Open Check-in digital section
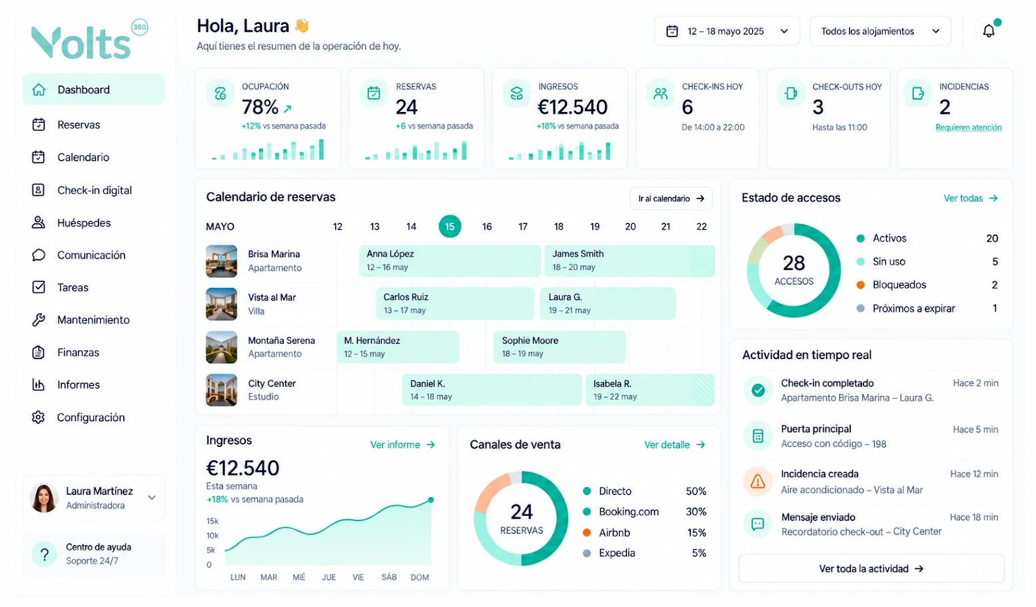Image resolution: width=1036 pixels, height=607 pixels. 94,190
